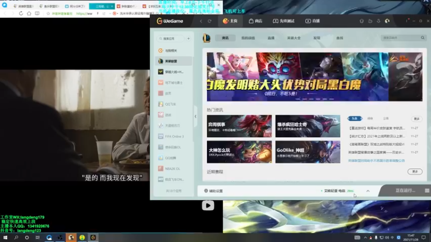
Task: Select NBA2K OL in the sidebar
Action: point(173,169)
